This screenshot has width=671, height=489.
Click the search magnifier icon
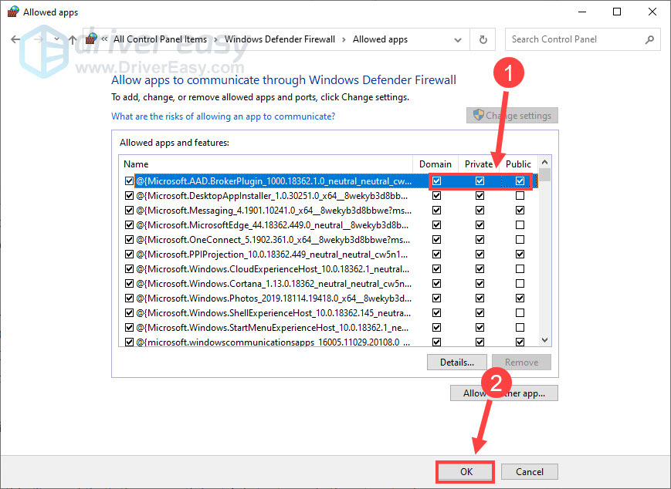click(649, 40)
